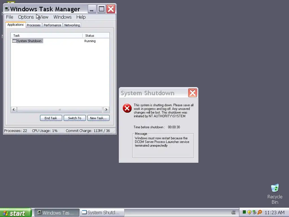Click the red error icon in System Shutdown
Screen dimensions: 289x217
coord(127,108)
